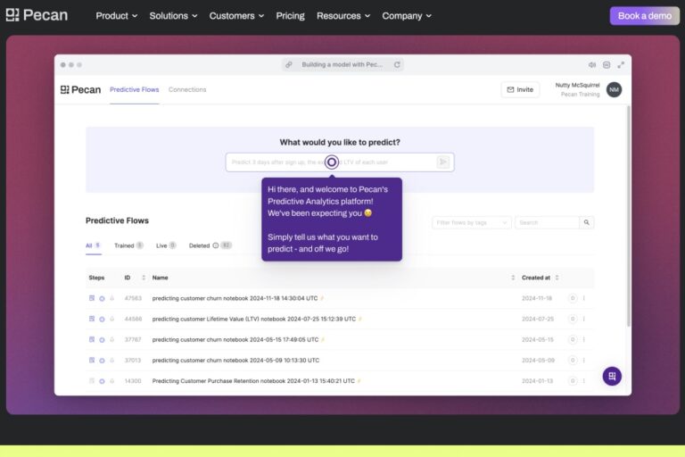The width and height of the screenshot is (685, 457).
Task: Click the magnifier search icon
Action: point(586,222)
